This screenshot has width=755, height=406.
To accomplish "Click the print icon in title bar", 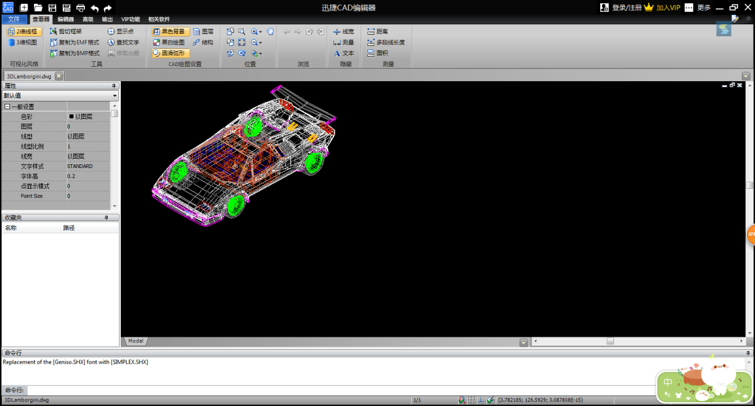I will [81, 8].
